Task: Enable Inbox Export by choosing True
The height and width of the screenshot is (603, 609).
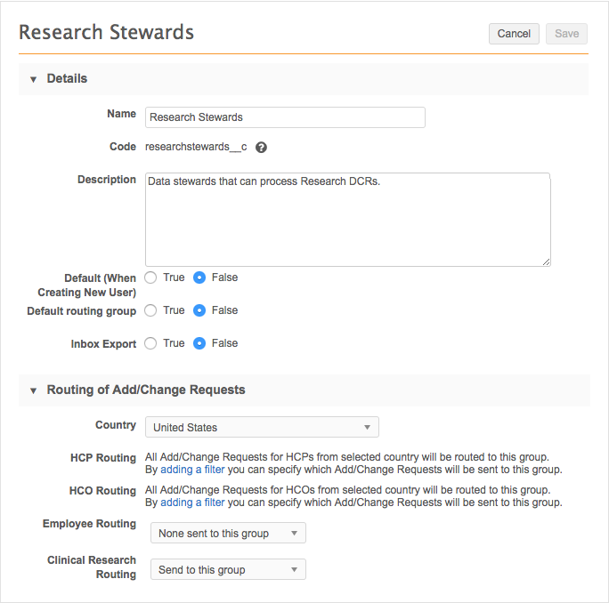Action: click(151, 343)
